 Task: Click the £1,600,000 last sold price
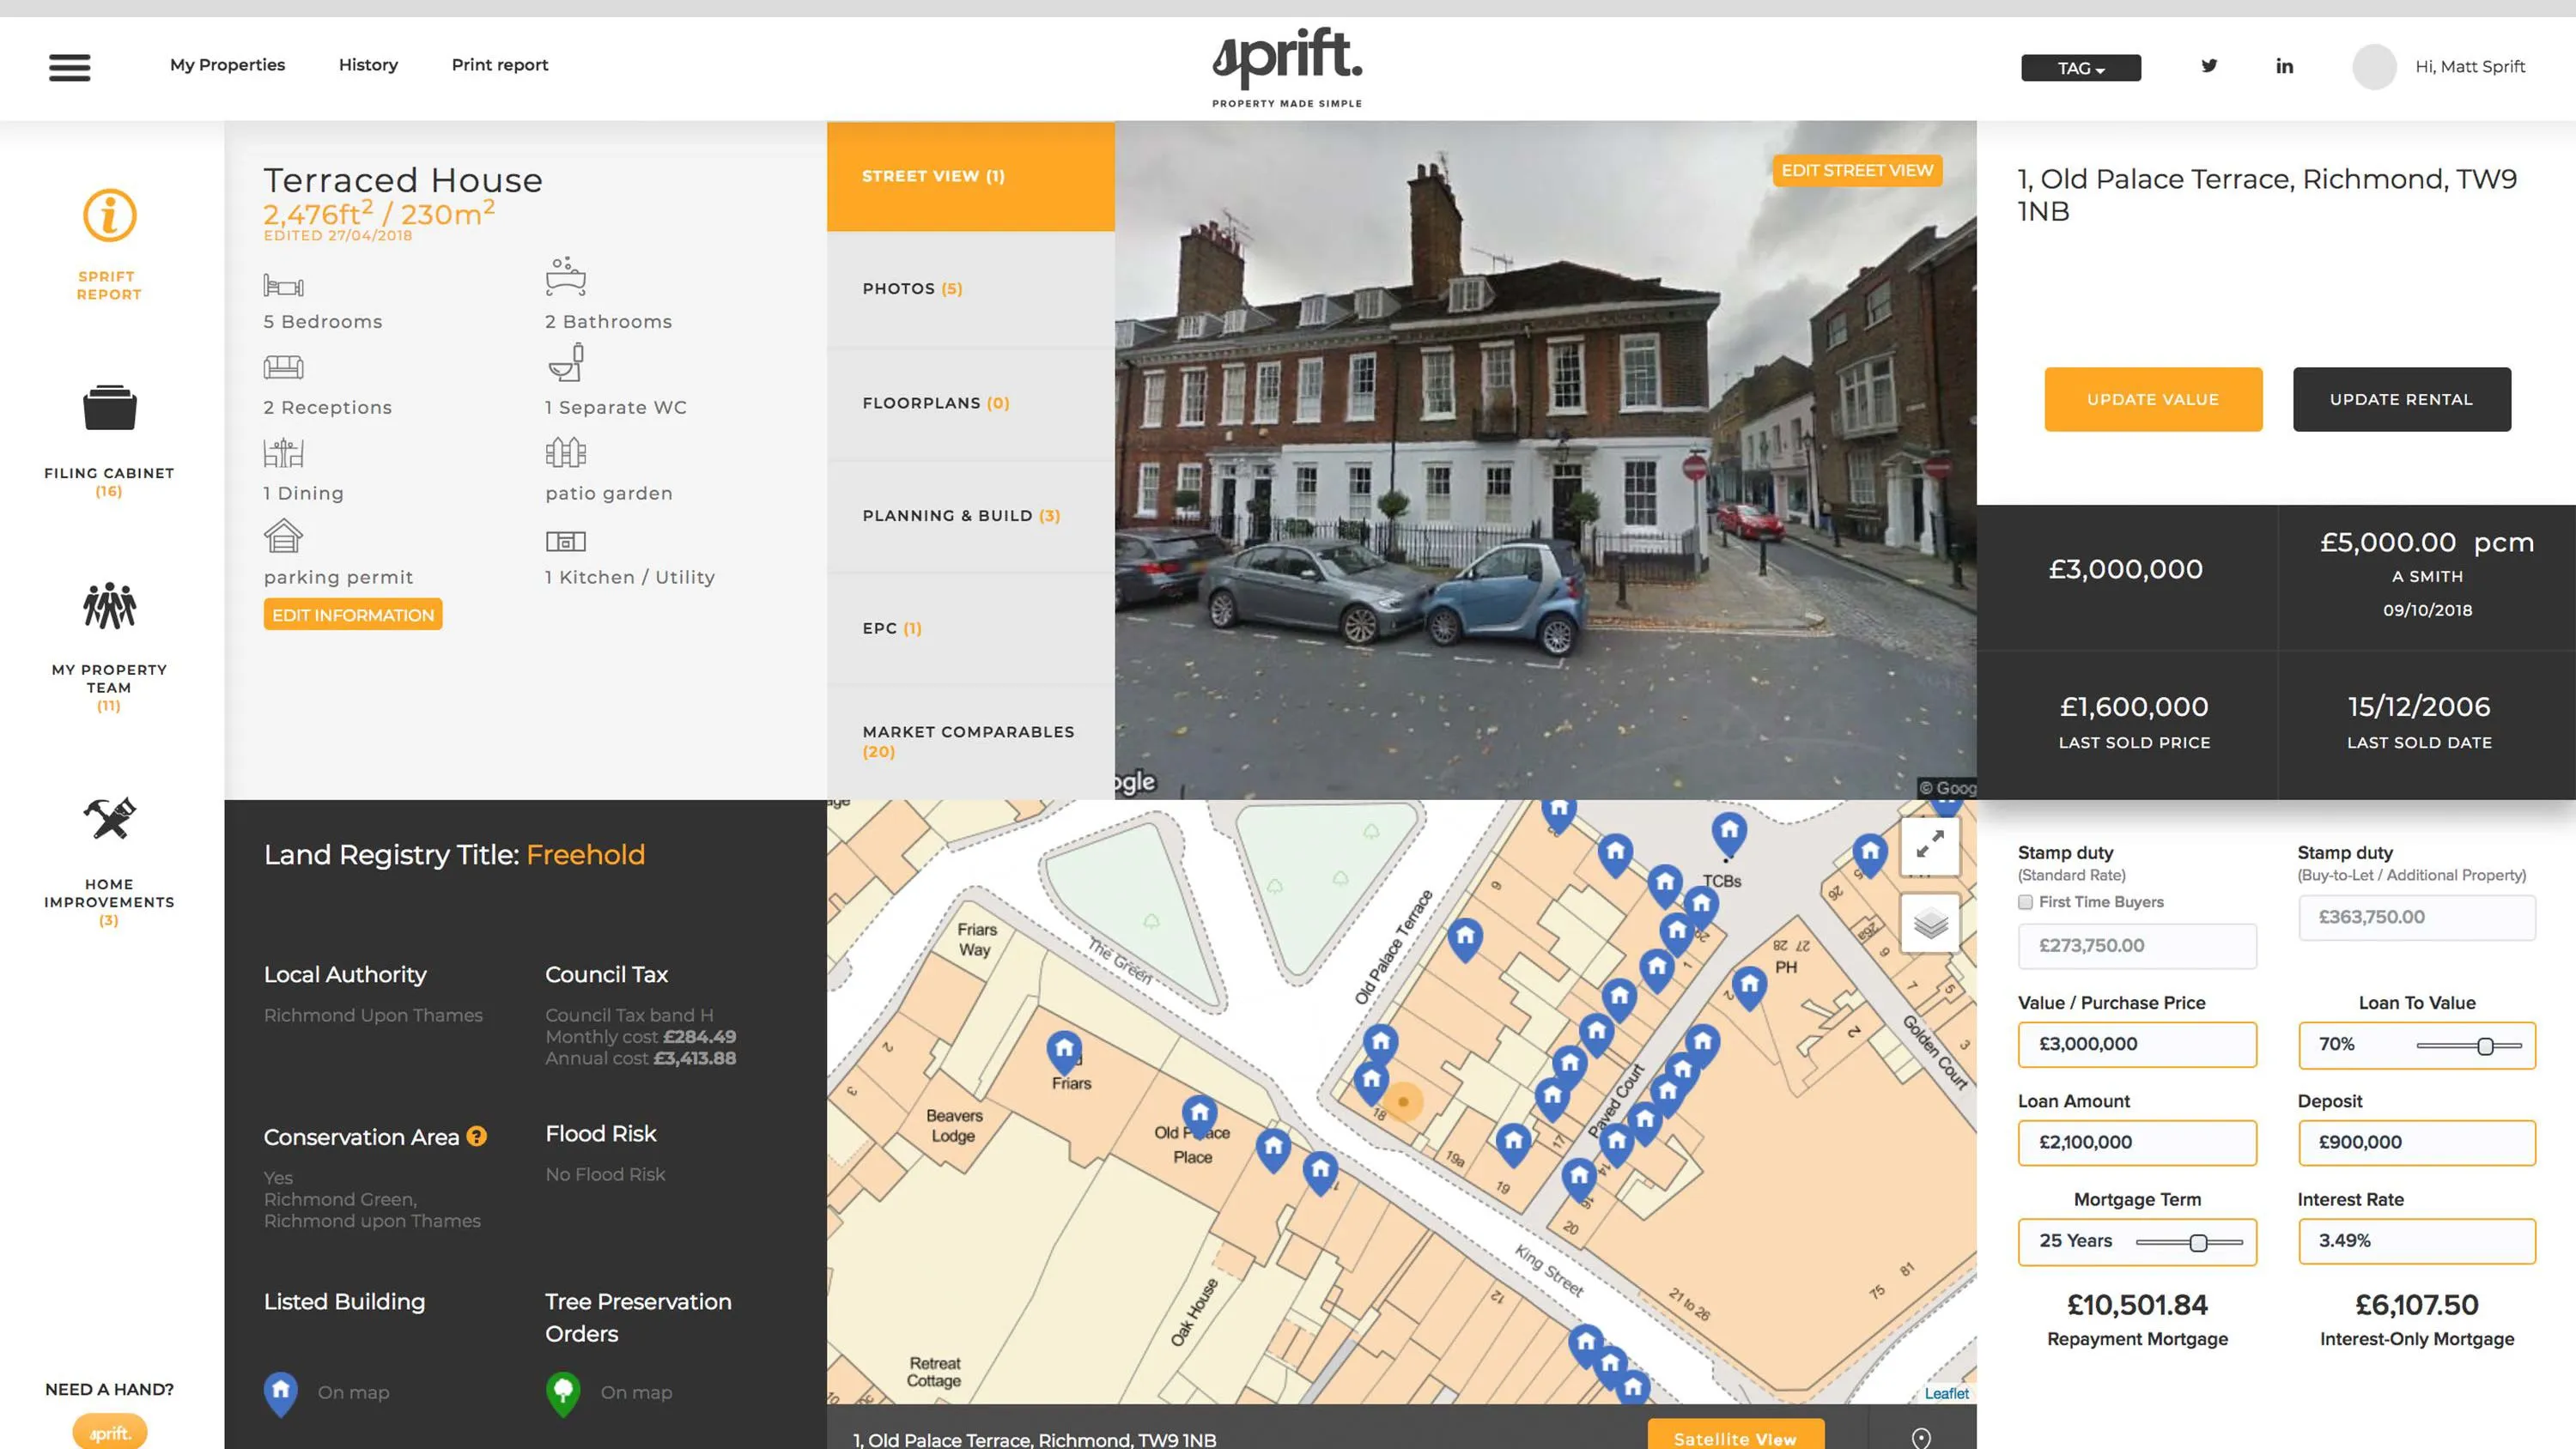[x=2134, y=707]
